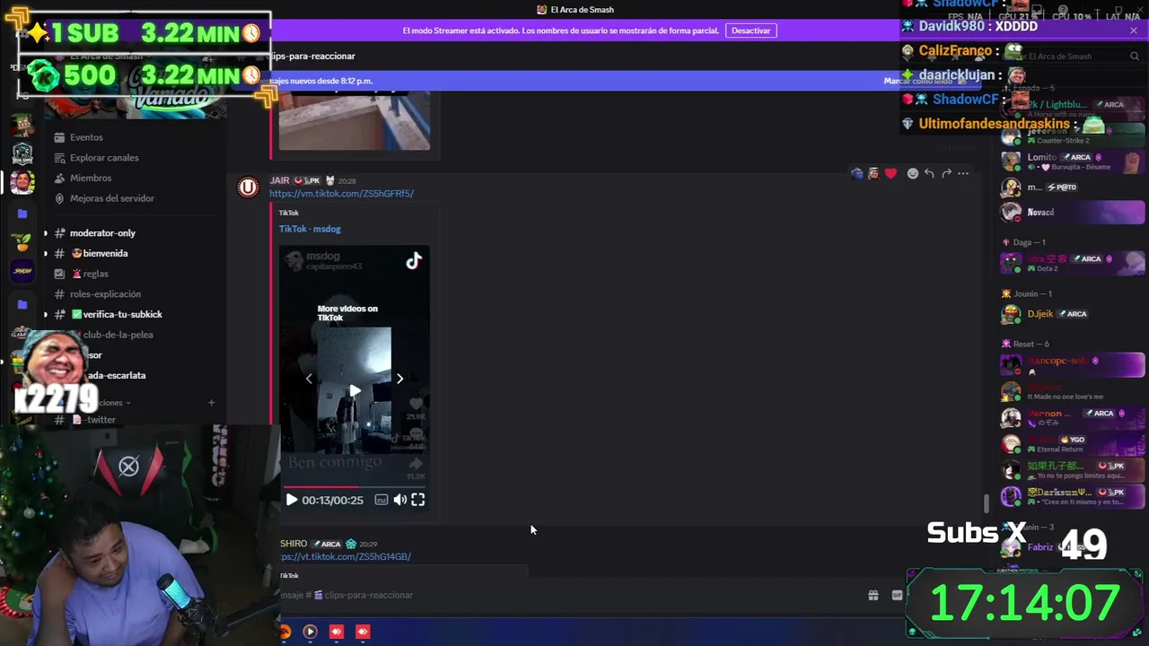Image resolution: width=1149 pixels, height=646 pixels.
Task: Open the club-de-la-pelea channel
Action: (x=118, y=335)
